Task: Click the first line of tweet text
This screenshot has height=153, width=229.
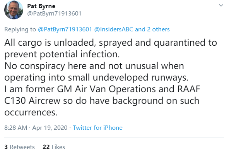Action: tap(111, 43)
